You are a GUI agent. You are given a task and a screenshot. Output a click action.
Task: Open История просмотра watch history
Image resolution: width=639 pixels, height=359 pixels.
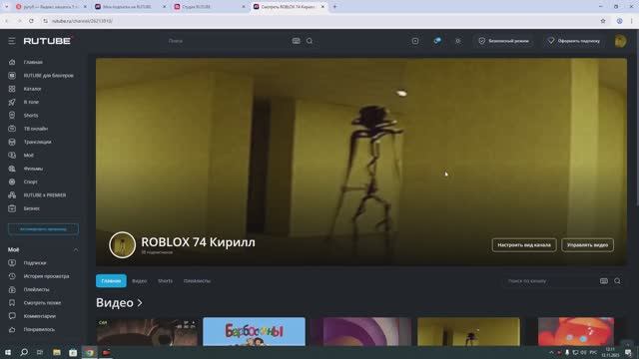pyautogui.click(x=46, y=276)
